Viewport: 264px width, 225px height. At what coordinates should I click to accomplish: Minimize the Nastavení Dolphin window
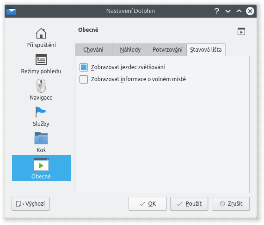click(x=228, y=11)
